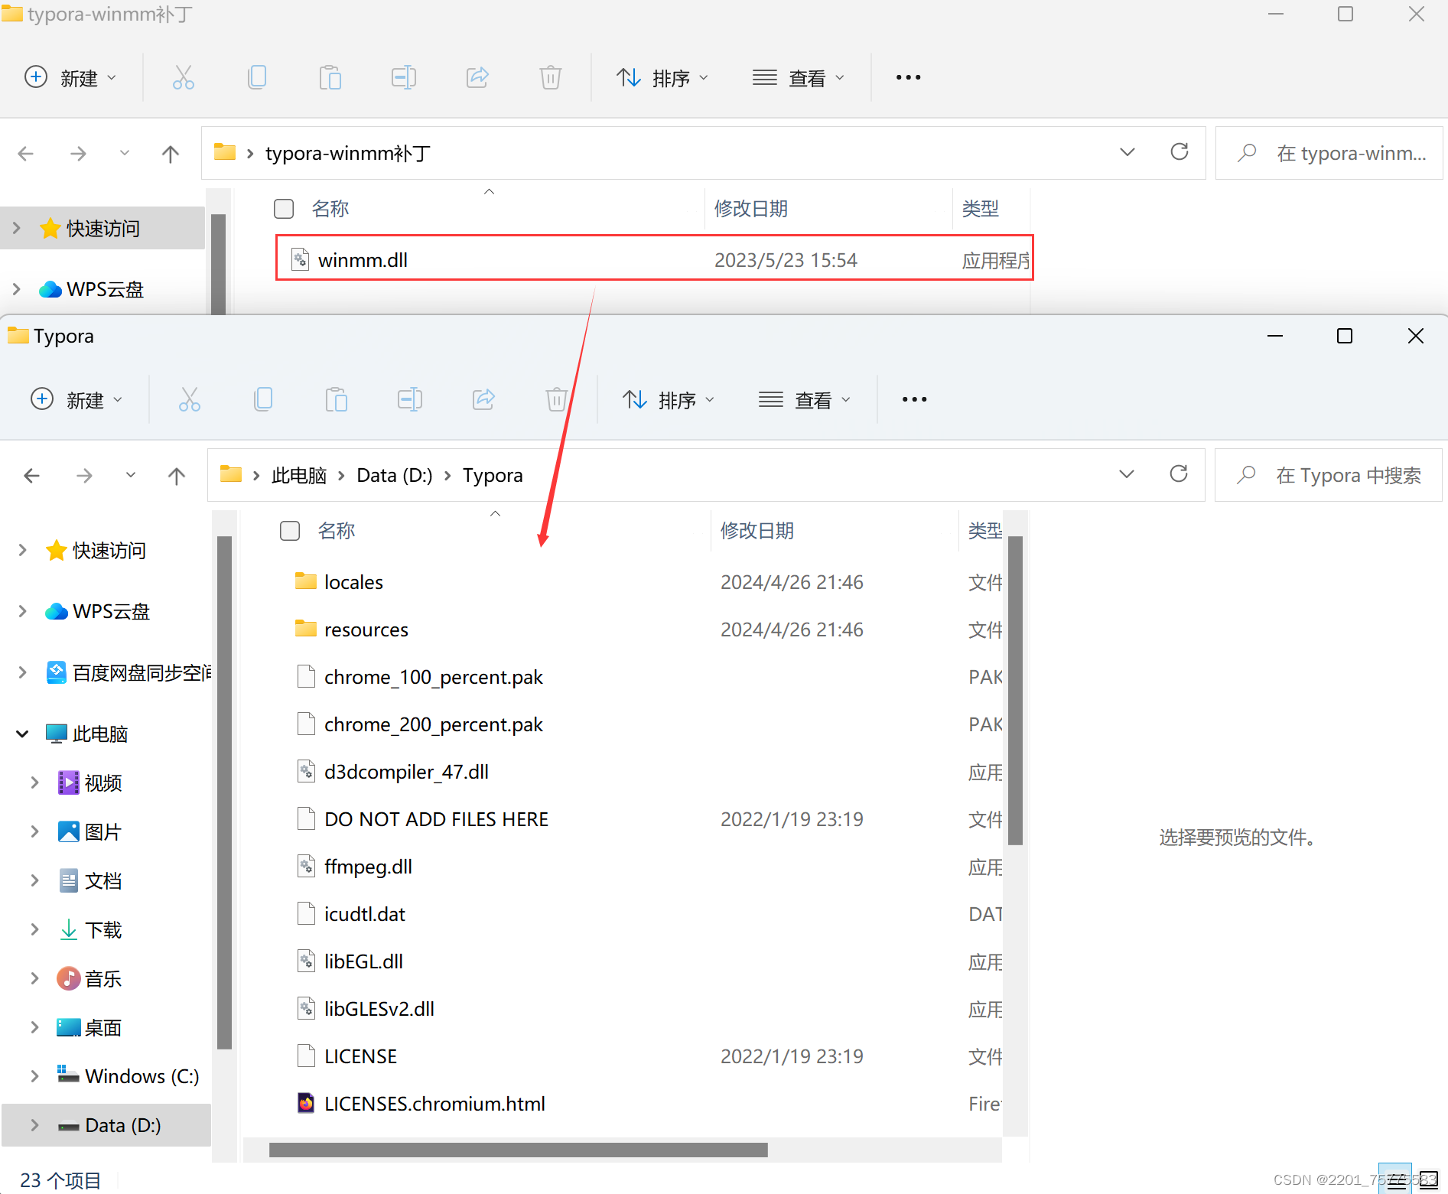Toggle select-all checkbox in Typora file list
1448x1194 pixels.
tap(290, 530)
